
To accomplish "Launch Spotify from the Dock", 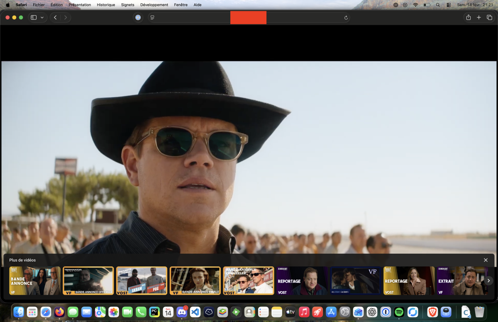I will click(x=399, y=312).
